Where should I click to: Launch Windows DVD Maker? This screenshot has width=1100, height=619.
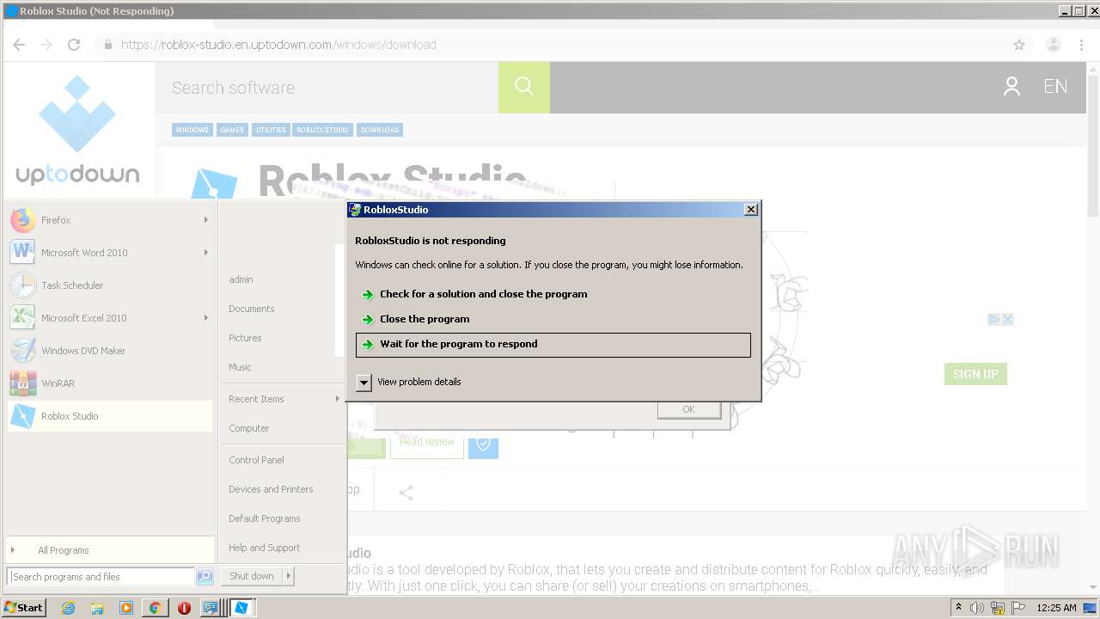click(109, 351)
